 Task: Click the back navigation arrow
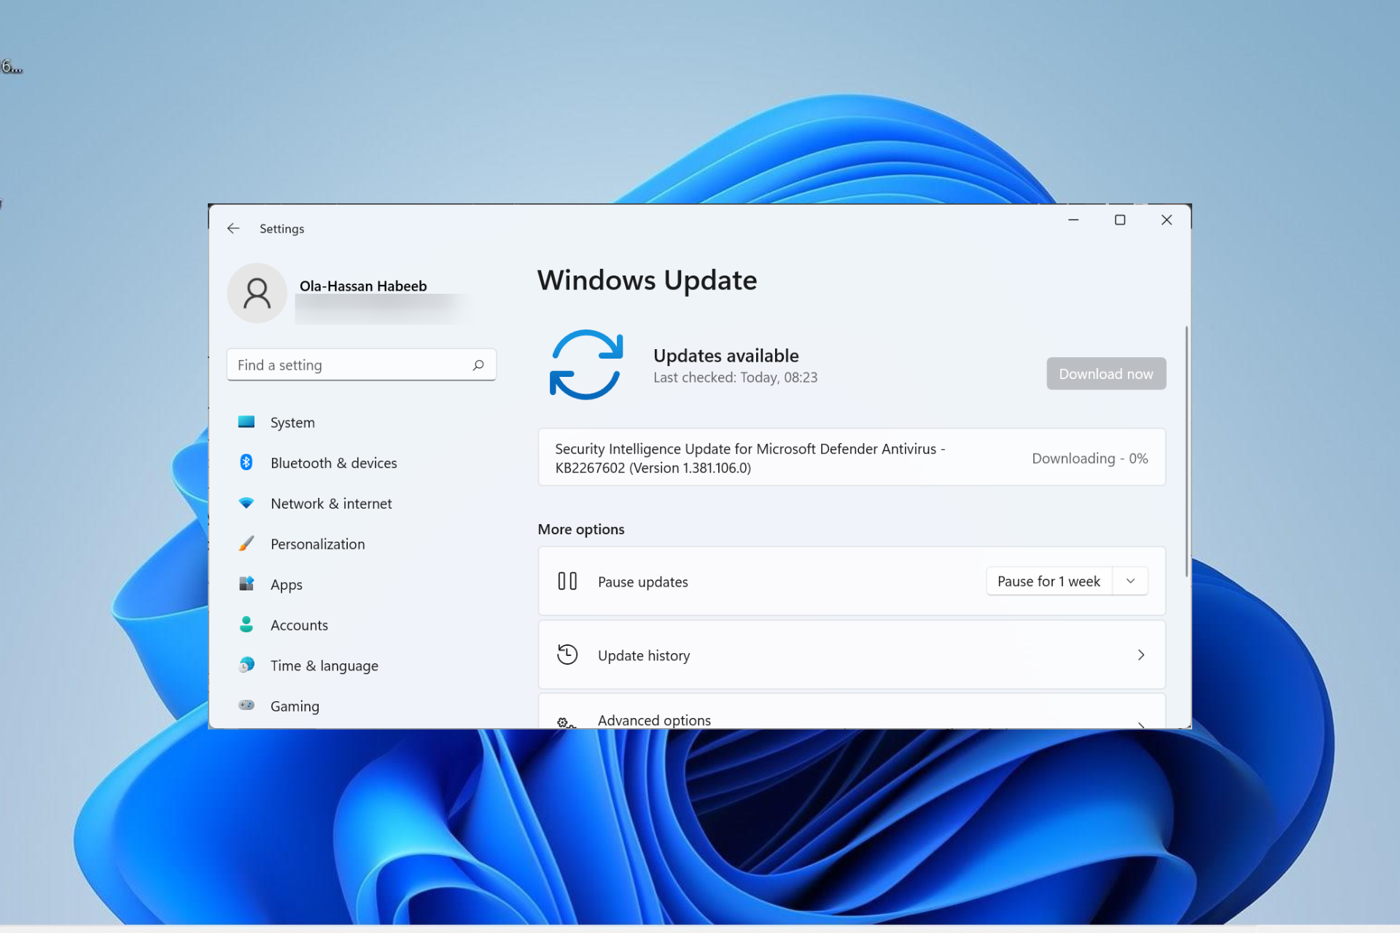[233, 228]
